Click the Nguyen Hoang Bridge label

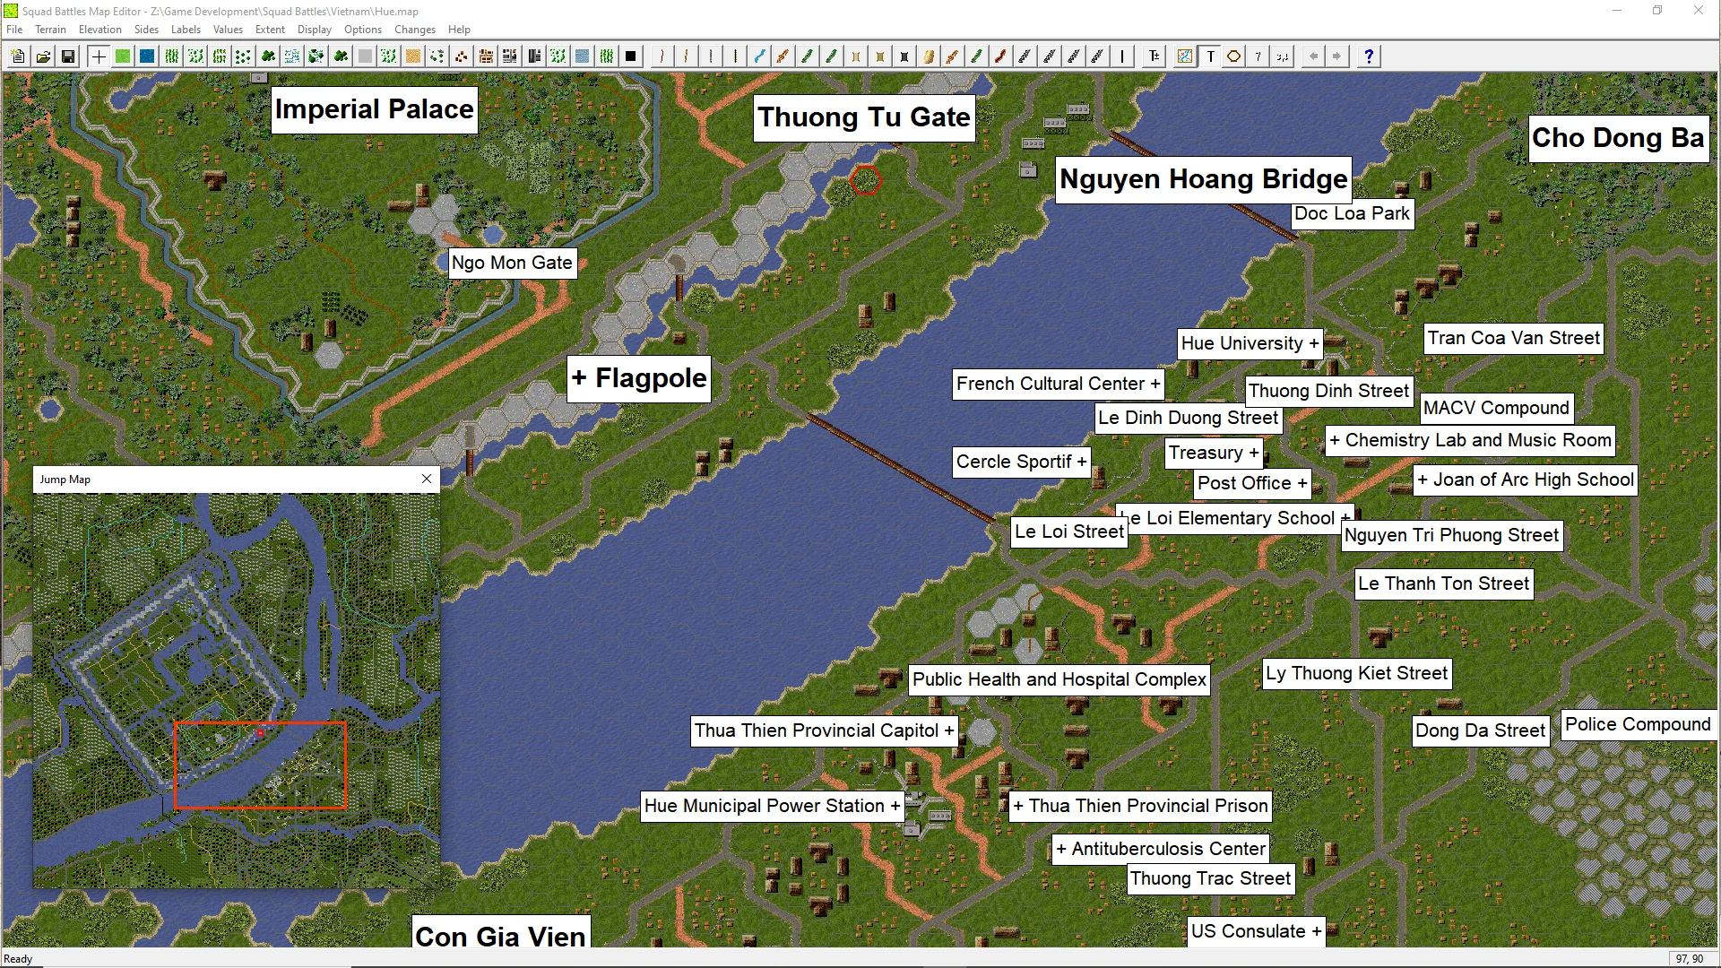point(1203,179)
